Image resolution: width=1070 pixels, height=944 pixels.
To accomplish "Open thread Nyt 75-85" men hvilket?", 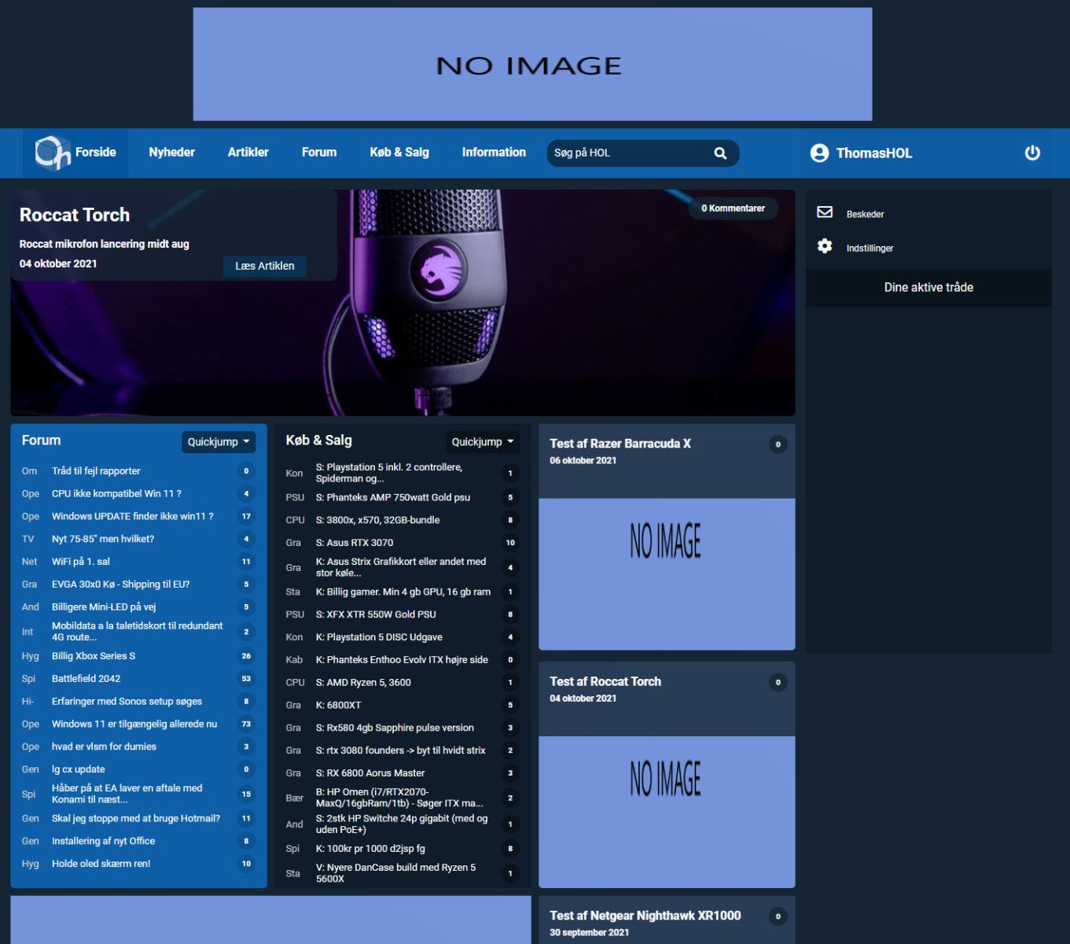I will click(103, 540).
